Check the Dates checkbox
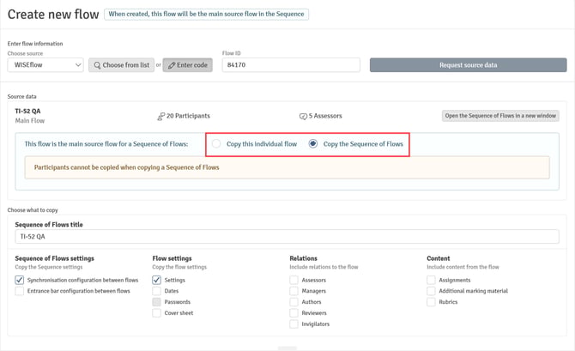Screen dimensions: 575x351 pyautogui.click(x=156, y=291)
